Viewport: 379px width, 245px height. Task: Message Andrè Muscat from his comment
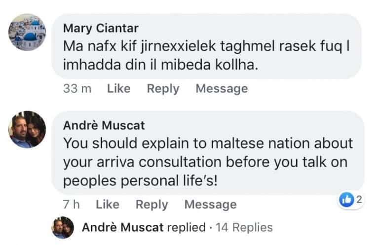210,204
